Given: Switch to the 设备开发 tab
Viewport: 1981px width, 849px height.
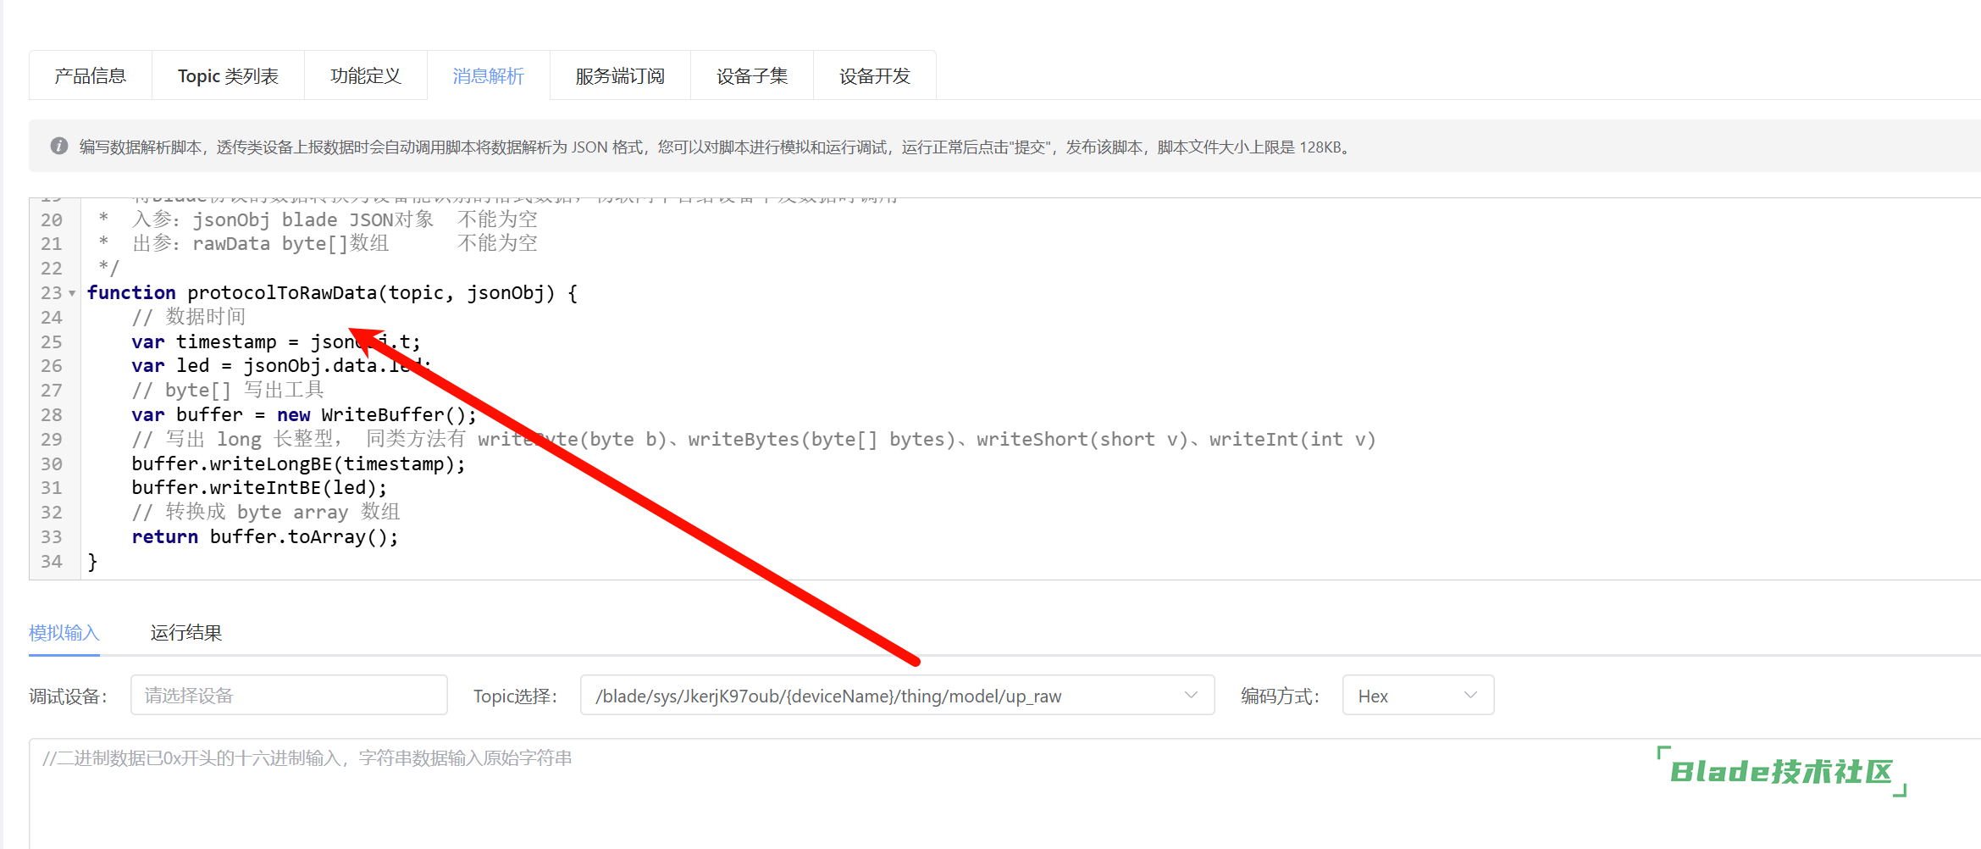Looking at the screenshot, I should pyautogui.click(x=874, y=76).
